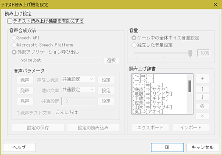Click the 設定の保存 button
Image resolution: width=222 pixels, height=155 pixels.
tap(38, 128)
